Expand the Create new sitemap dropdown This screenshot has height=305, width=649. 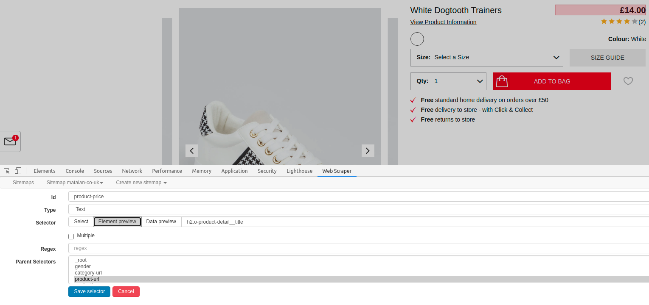tap(140, 182)
